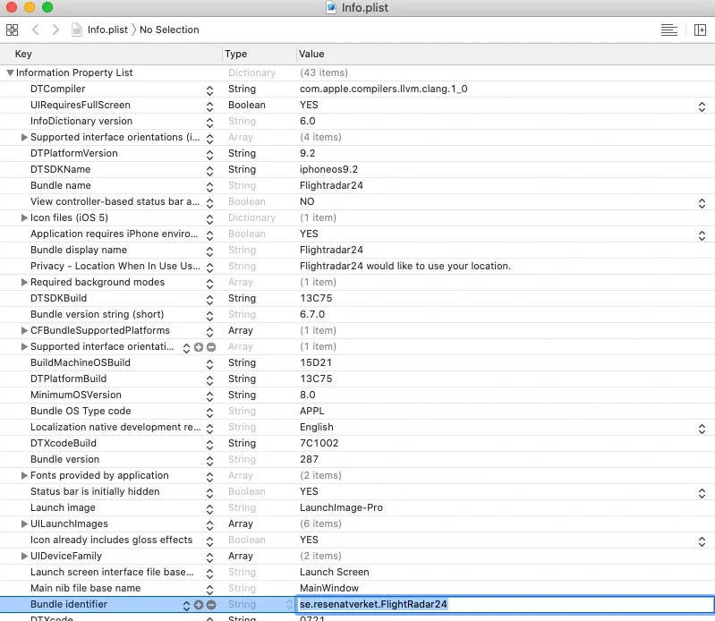The width and height of the screenshot is (715, 621).
Task: Collapse the Information Property List root
Action: (x=10, y=72)
